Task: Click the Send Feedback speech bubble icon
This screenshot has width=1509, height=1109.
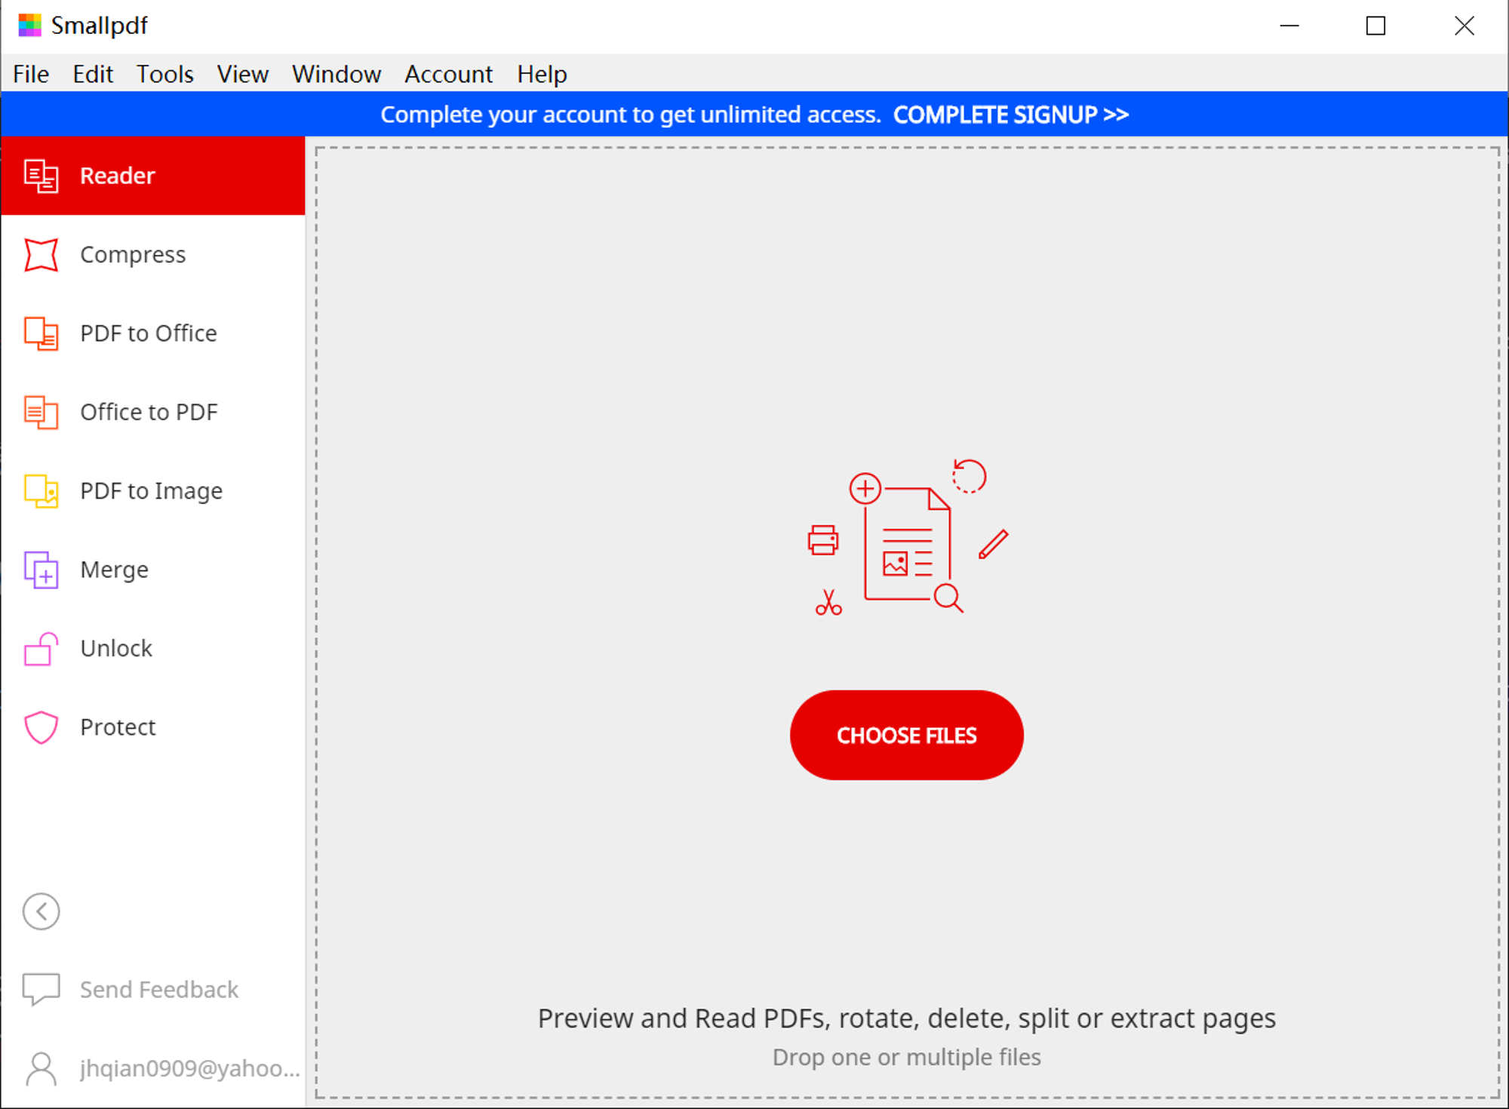Action: [41, 989]
